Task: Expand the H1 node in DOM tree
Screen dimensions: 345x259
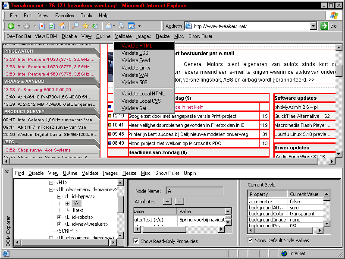Action: coord(51,183)
